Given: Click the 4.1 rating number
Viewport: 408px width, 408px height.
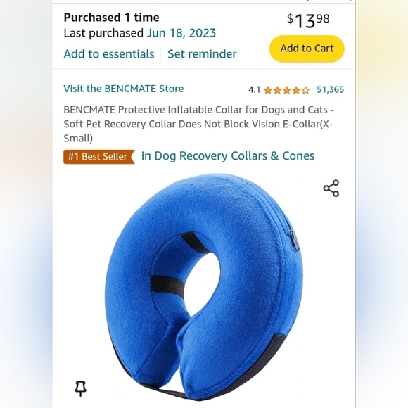Looking at the screenshot, I should 254,90.
